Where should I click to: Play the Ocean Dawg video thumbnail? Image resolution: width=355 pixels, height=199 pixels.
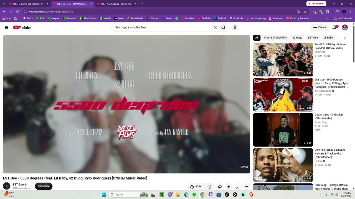[283, 130]
